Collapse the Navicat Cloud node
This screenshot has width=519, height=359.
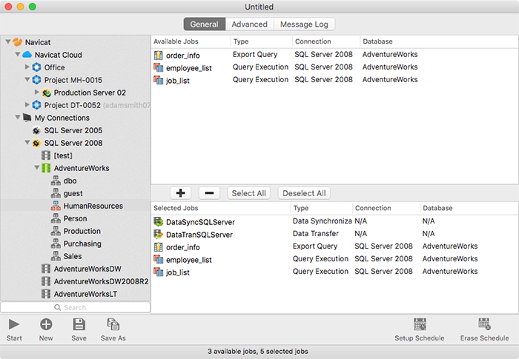pos(18,54)
